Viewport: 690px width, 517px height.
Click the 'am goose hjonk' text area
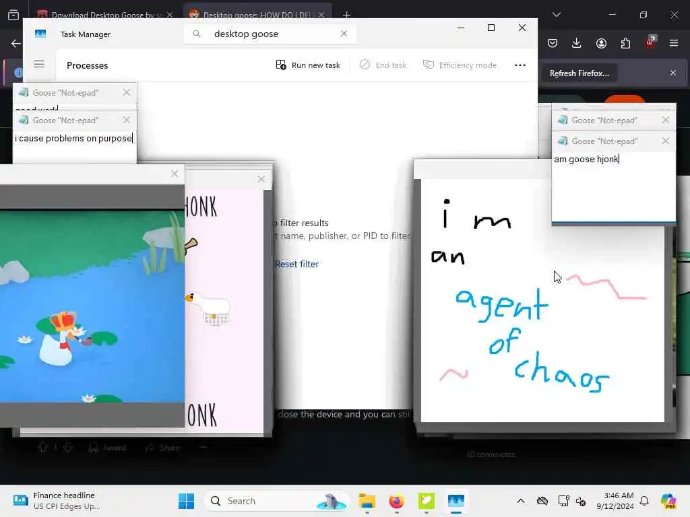(613, 187)
